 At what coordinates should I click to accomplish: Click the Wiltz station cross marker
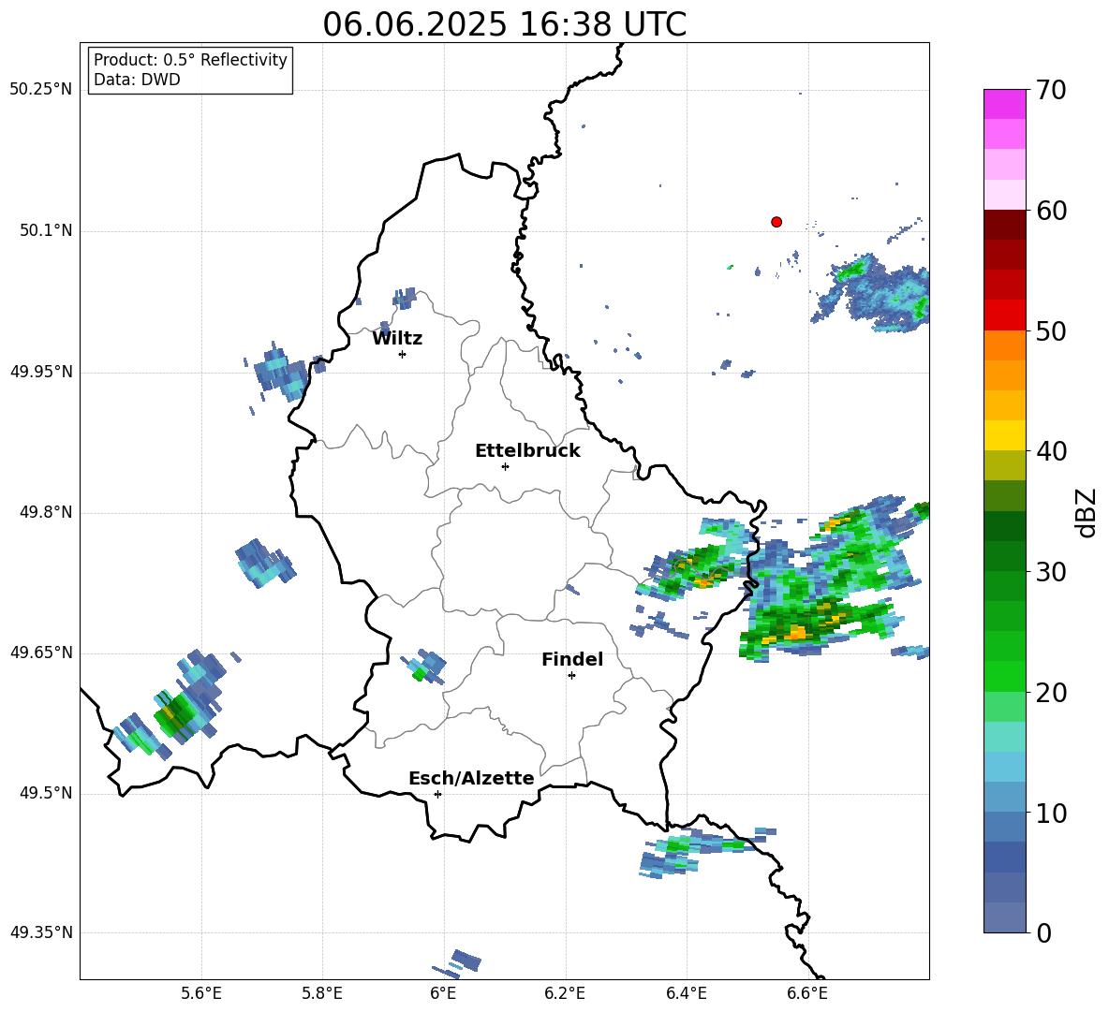point(402,354)
